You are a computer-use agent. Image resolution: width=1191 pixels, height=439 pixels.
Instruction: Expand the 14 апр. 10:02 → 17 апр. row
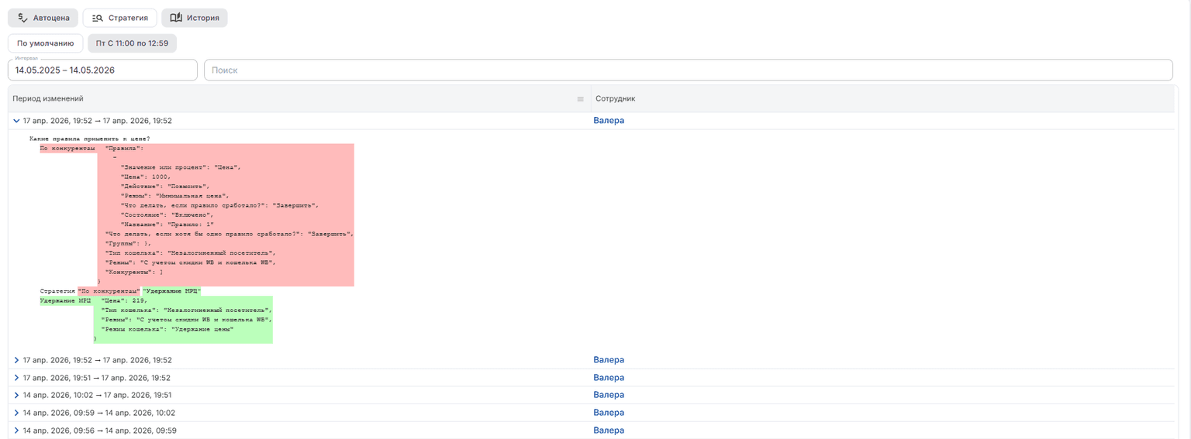coord(17,395)
